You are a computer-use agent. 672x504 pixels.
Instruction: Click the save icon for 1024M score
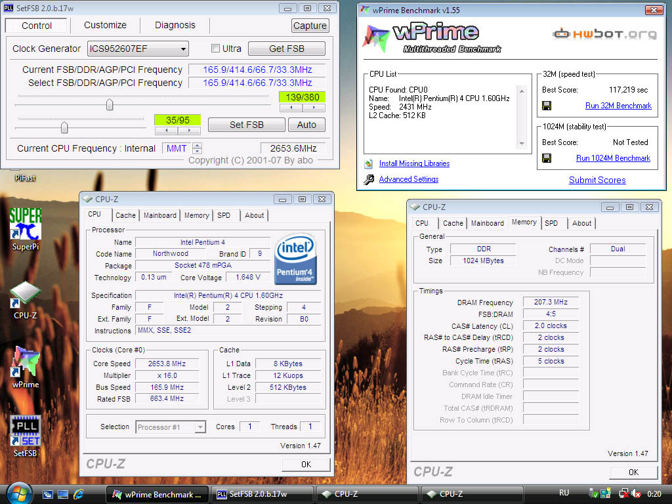(x=547, y=158)
